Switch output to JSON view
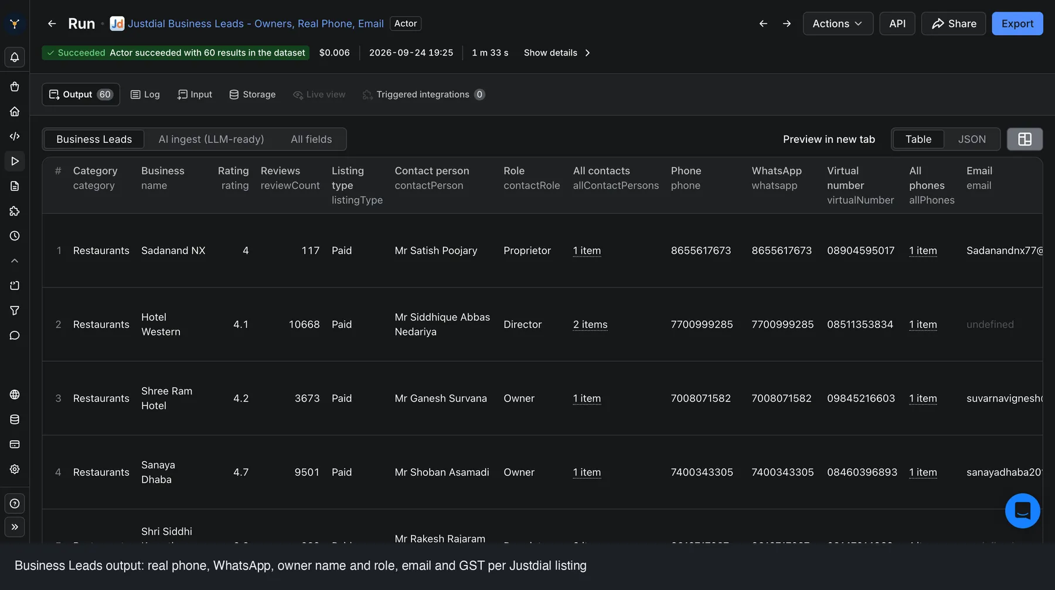The width and height of the screenshot is (1055, 590). pyautogui.click(x=972, y=139)
